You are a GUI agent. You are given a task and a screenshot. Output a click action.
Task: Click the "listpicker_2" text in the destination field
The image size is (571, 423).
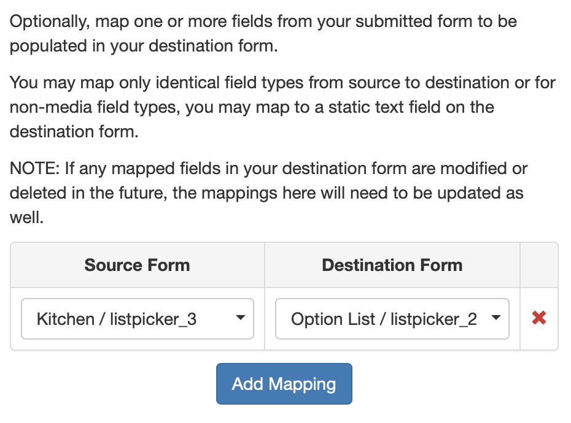[433, 319]
